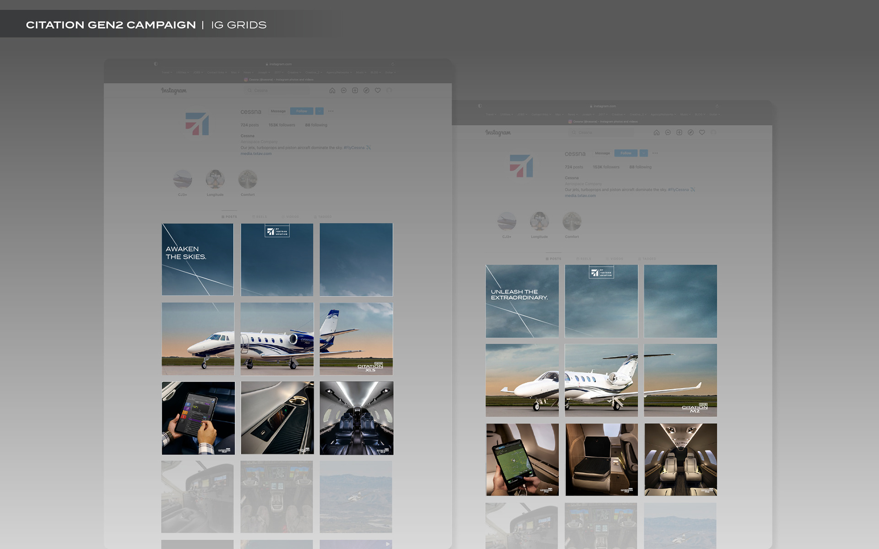Open three-dots options in right window profile
Screen dimensions: 879x549
click(655, 153)
